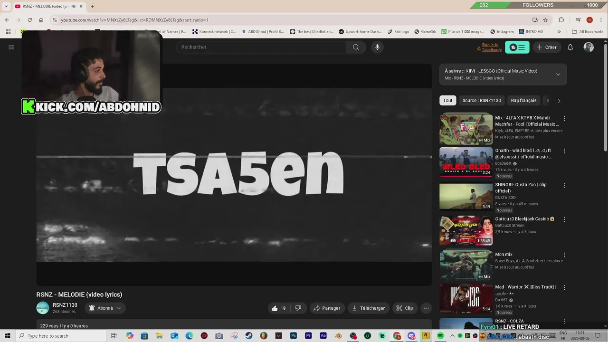
Task: Open Chrome extensions puzzle icon
Action: click(x=561, y=20)
